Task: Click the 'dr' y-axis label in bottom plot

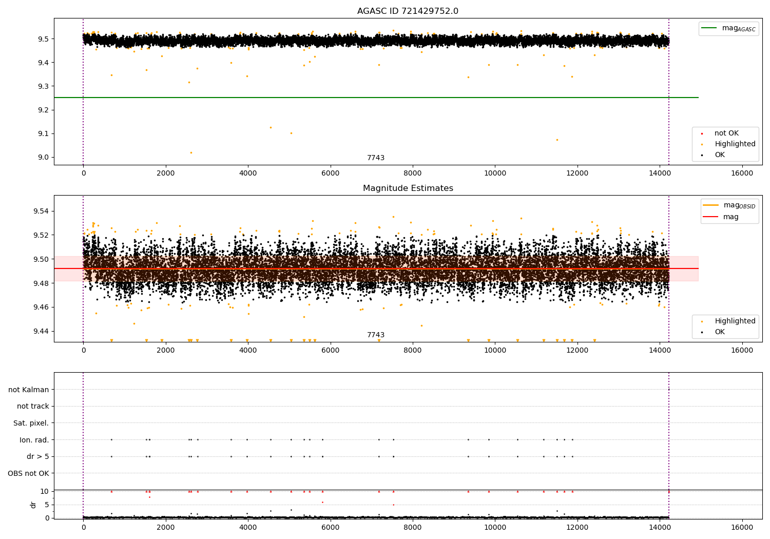Action: (x=33, y=505)
